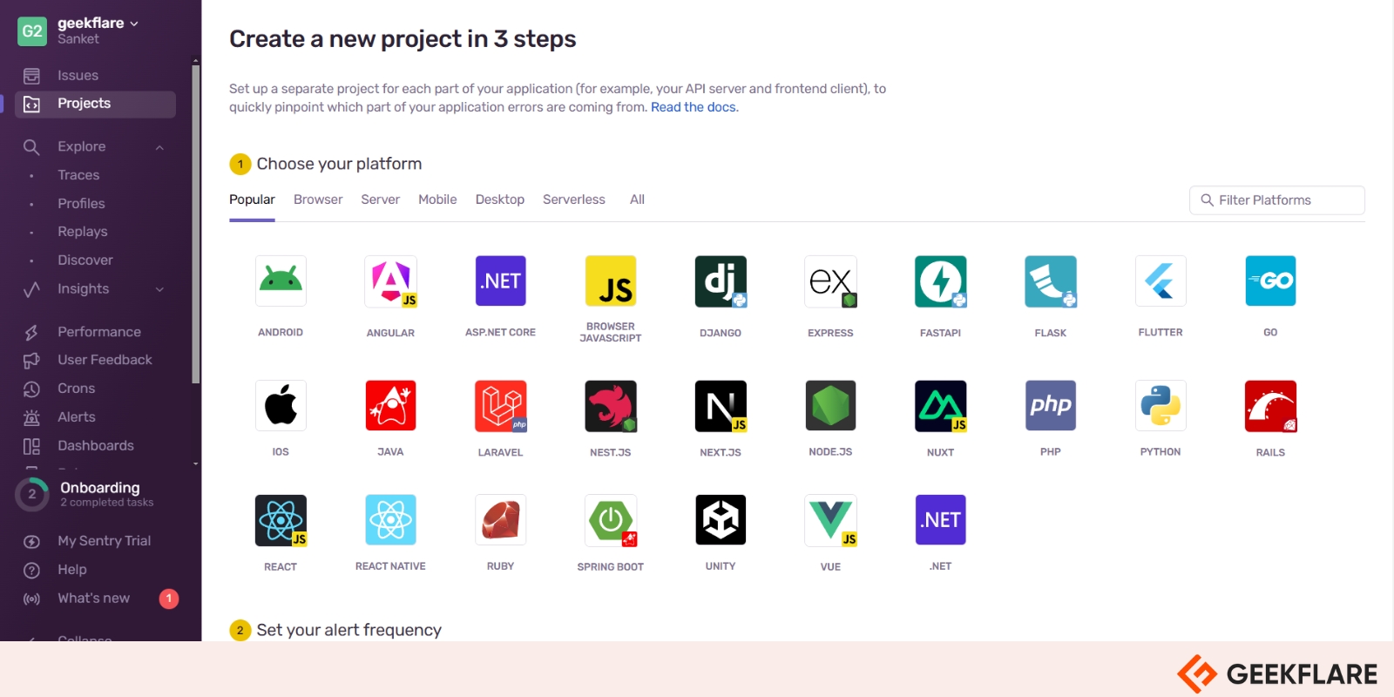1394x697 pixels.
Task: Choose the Django platform icon
Action: click(721, 281)
